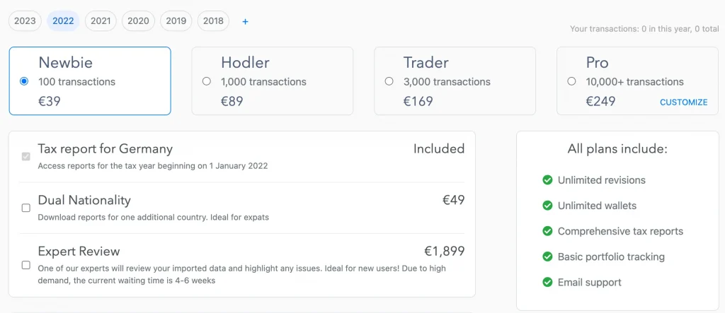This screenshot has height=313, width=725.
Task: Choose the 2018 tax year tab
Action: click(x=213, y=21)
